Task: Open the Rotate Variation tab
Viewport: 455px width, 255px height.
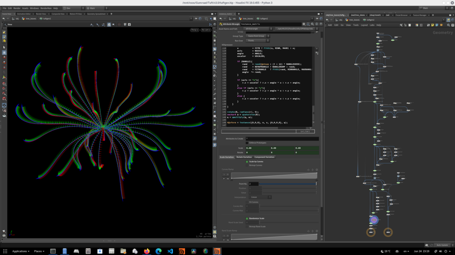Action: 244,157
